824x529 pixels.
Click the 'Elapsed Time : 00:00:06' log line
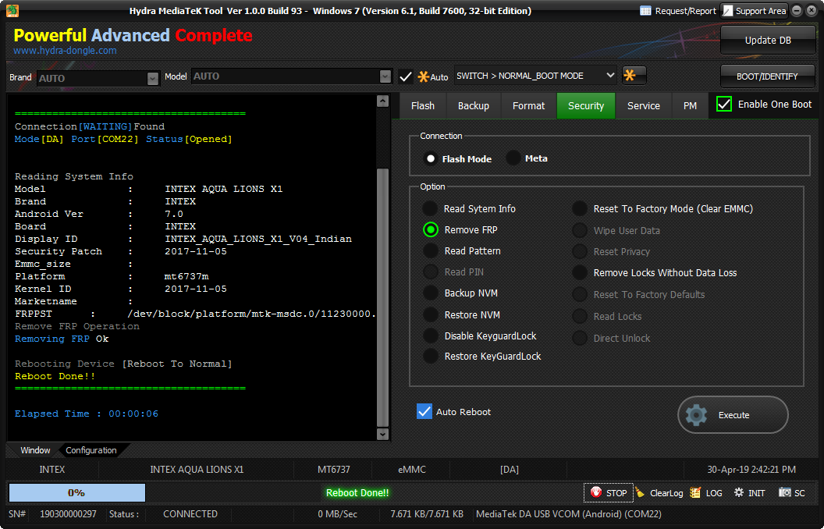[86, 414]
